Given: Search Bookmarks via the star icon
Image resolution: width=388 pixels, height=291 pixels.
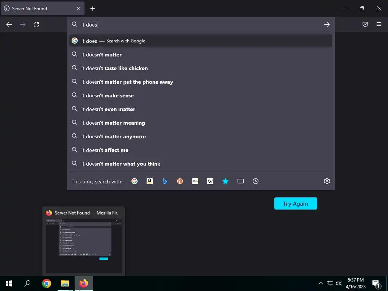Looking at the screenshot, I should click(x=225, y=181).
